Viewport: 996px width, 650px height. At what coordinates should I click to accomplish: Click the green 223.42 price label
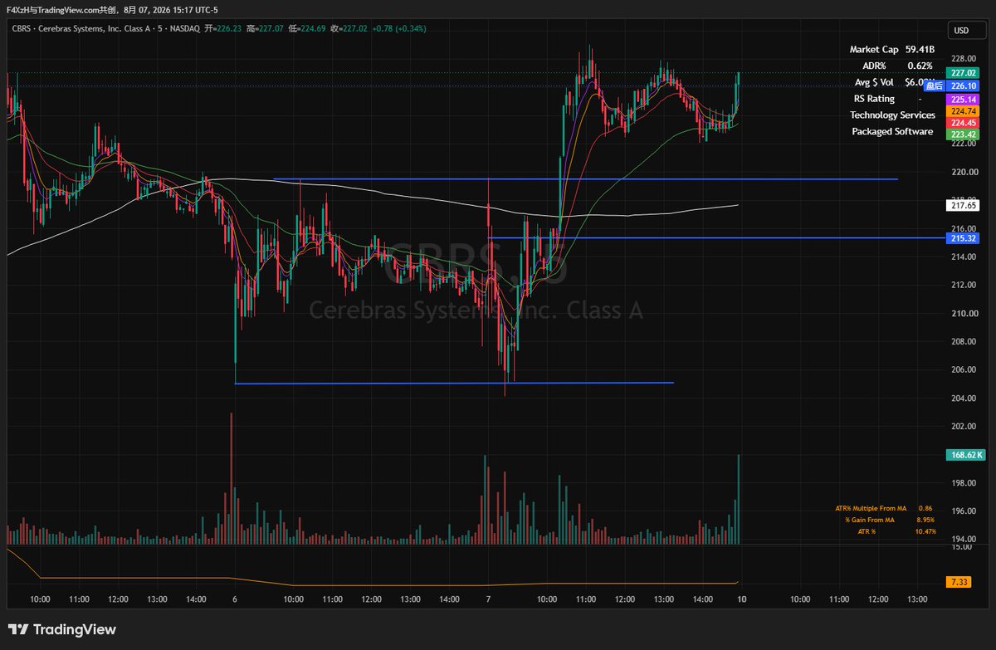(x=963, y=134)
